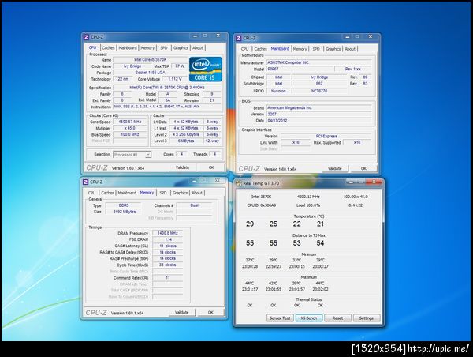Switch to CPU tab in Mainboard window

[x=244, y=49]
